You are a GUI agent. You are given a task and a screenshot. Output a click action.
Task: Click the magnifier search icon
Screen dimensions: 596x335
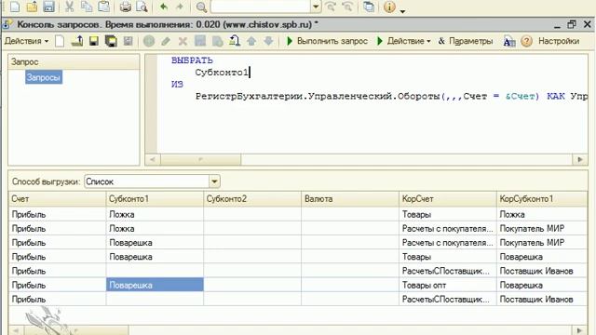[x=201, y=7]
